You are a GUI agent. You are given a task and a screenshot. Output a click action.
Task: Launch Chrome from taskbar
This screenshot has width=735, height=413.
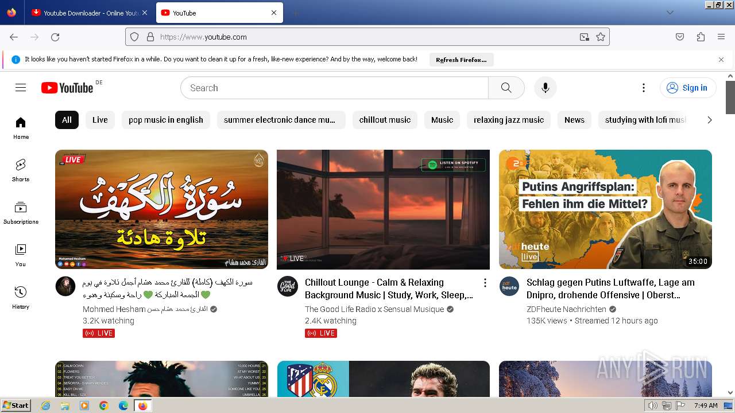coord(104,406)
